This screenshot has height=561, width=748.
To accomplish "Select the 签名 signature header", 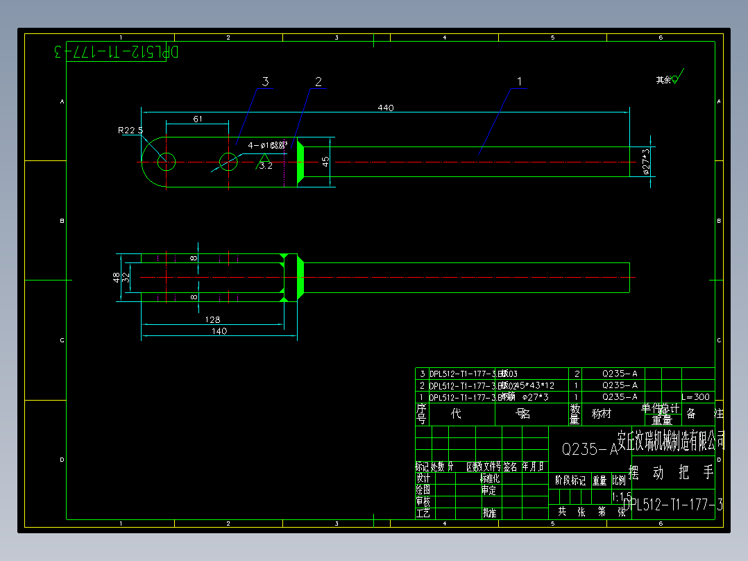I will (x=510, y=467).
